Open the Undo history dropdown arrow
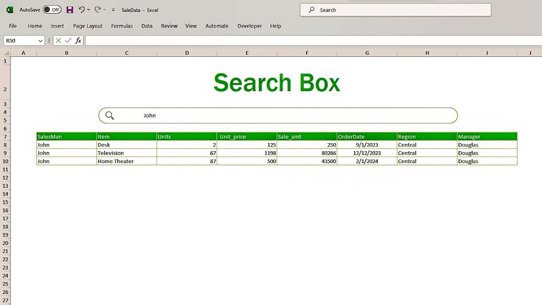The height and width of the screenshot is (305, 542). pos(88,10)
